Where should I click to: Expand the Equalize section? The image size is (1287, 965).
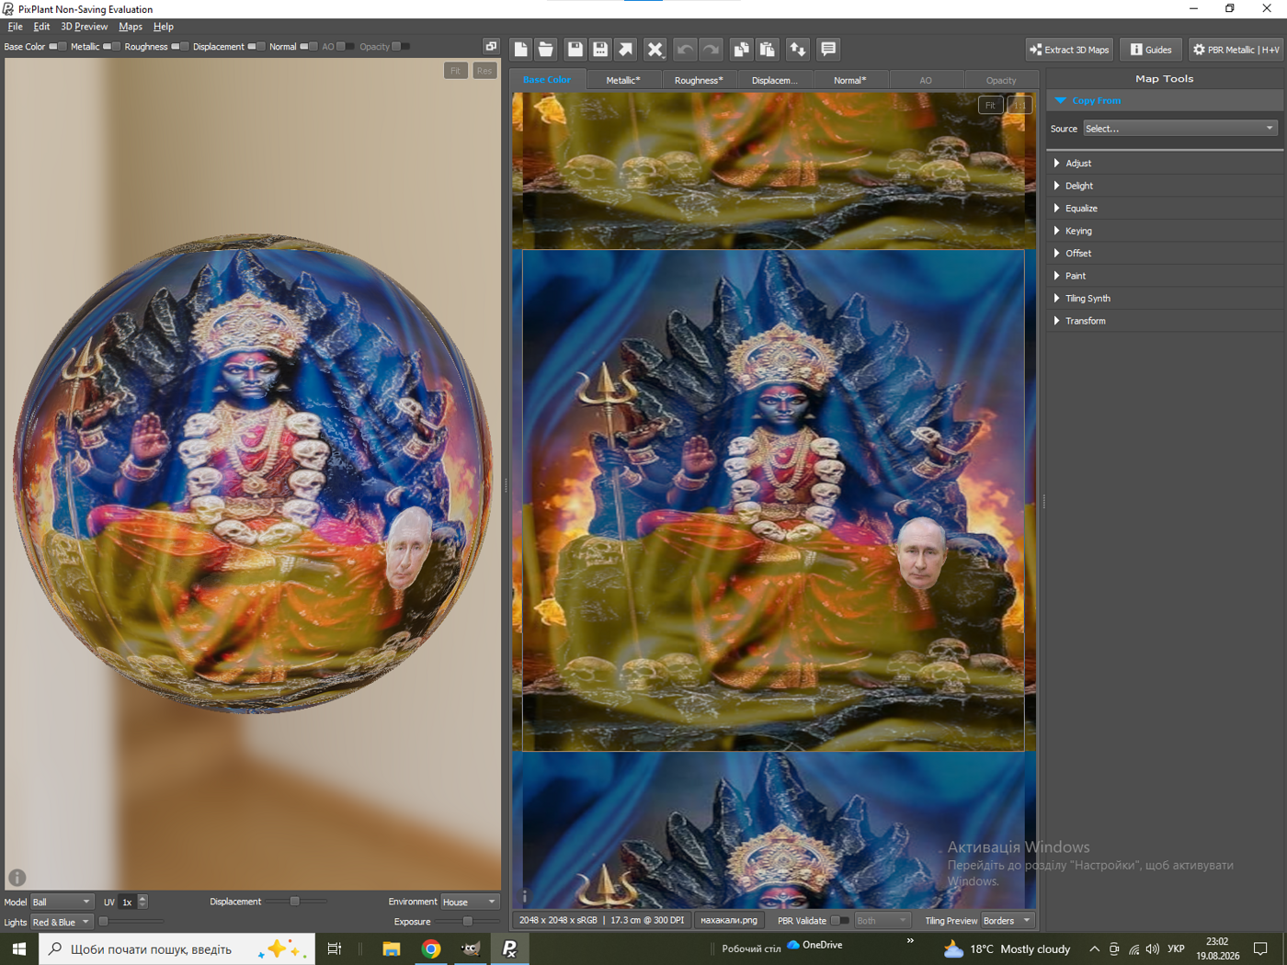tap(1165, 209)
